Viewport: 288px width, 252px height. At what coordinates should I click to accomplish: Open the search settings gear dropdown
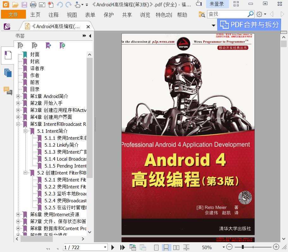point(261,14)
